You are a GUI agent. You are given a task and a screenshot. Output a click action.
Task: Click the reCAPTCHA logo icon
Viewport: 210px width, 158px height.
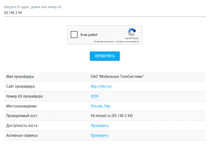132,32
